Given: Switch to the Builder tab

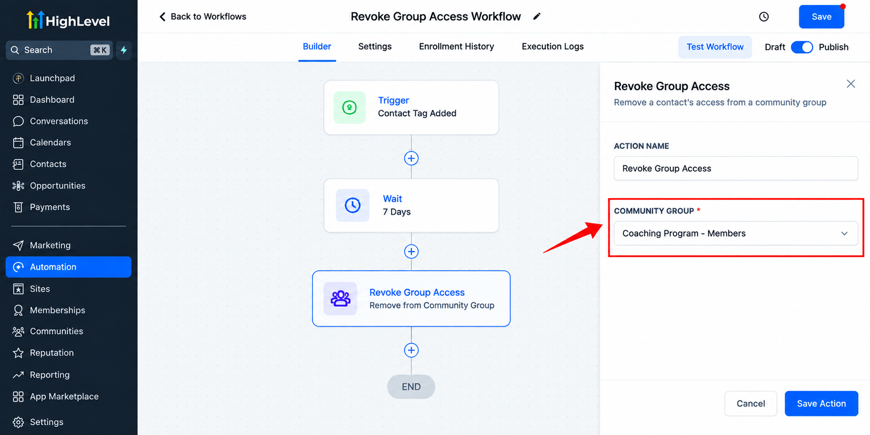Looking at the screenshot, I should (317, 47).
